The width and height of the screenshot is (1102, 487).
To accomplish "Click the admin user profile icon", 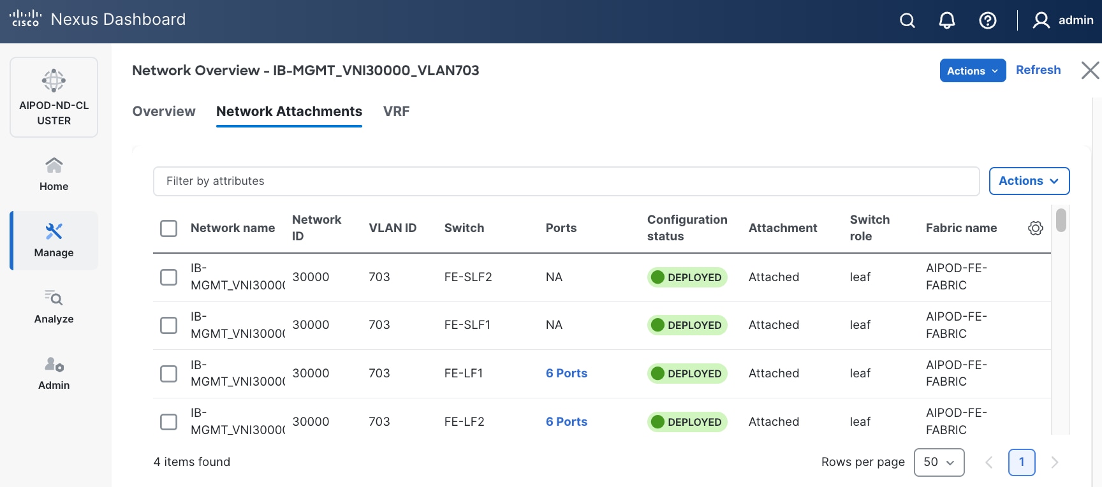I will (1041, 21).
